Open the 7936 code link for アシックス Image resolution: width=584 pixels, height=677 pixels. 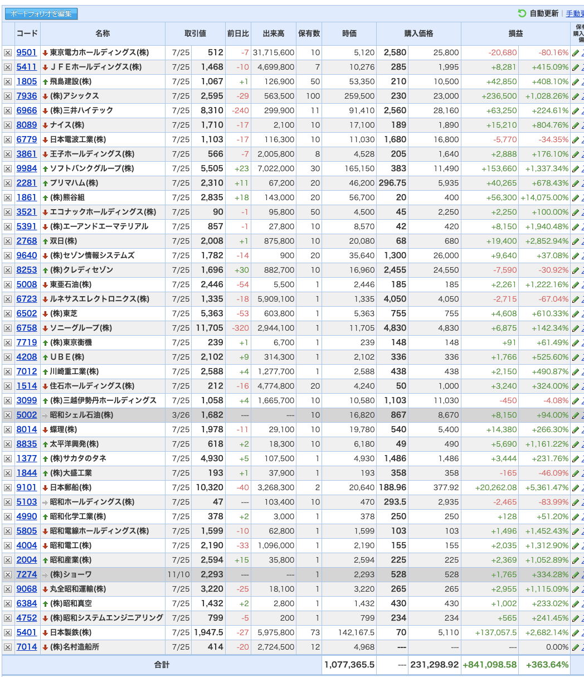tap(27, 96)
